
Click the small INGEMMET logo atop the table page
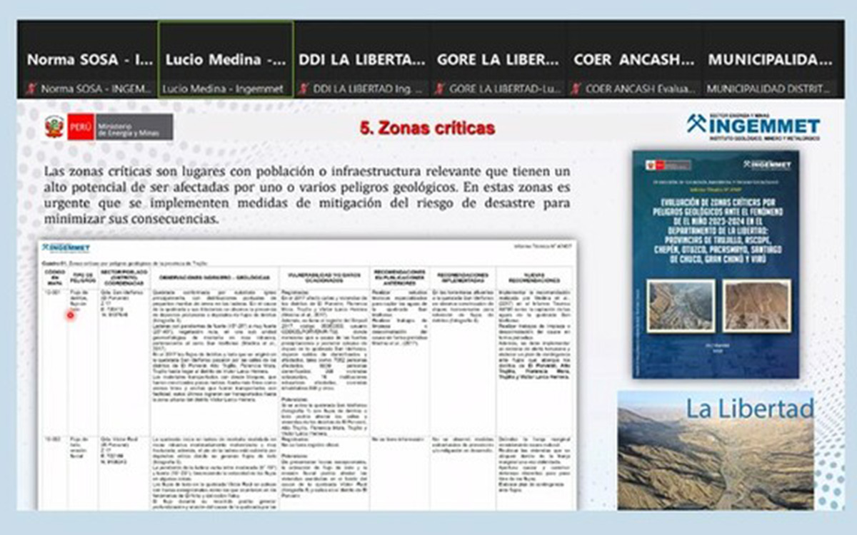tap(66, 248)
